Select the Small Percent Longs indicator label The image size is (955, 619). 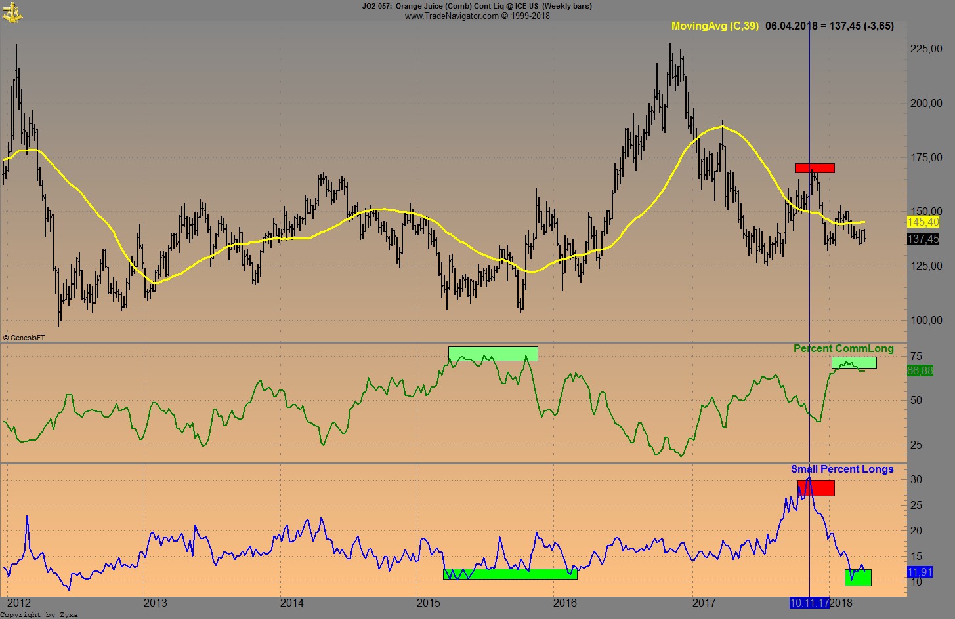pos(842,469)
